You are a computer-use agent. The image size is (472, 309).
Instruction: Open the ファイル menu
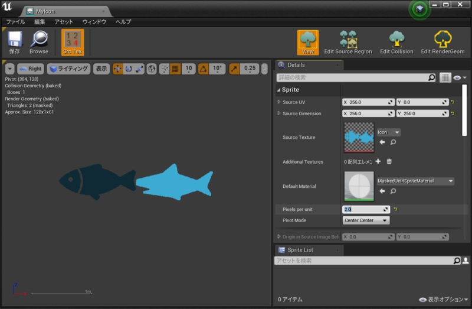point(15,22)
